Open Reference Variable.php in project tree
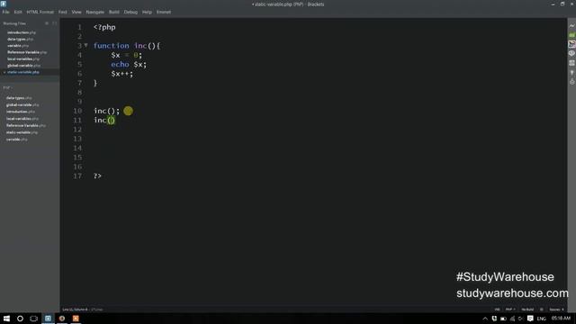This screenshot has width=576, height=324. coord(26,125)
